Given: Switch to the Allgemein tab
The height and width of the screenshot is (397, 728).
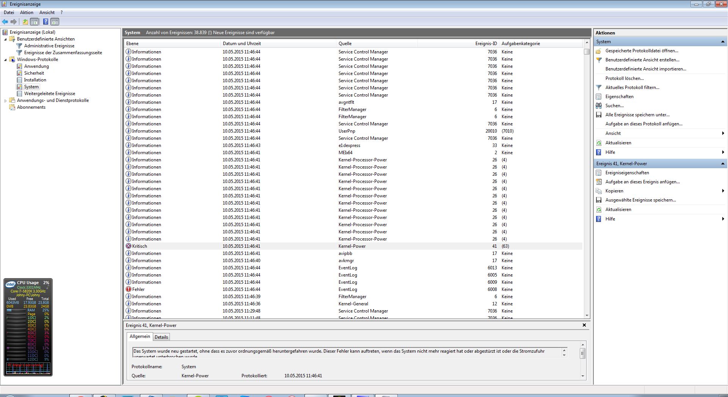Looking at the screenshot, I should (140, 336).
